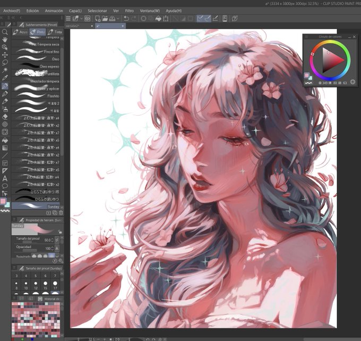The image size is (361, 341).
Task: Open the Brush Size panel menu
Action: (x=14, y=268)
